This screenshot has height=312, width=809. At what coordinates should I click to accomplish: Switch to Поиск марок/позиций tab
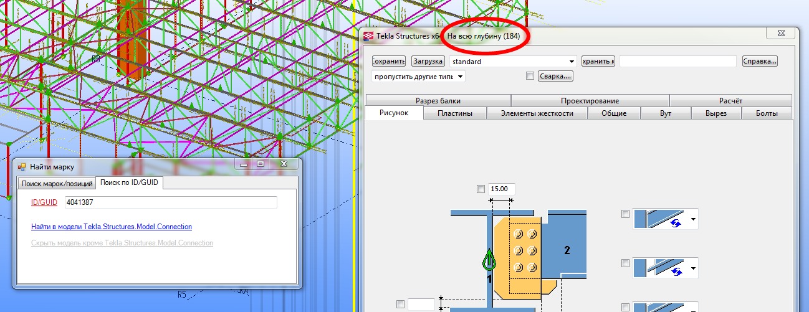[57, 184]
